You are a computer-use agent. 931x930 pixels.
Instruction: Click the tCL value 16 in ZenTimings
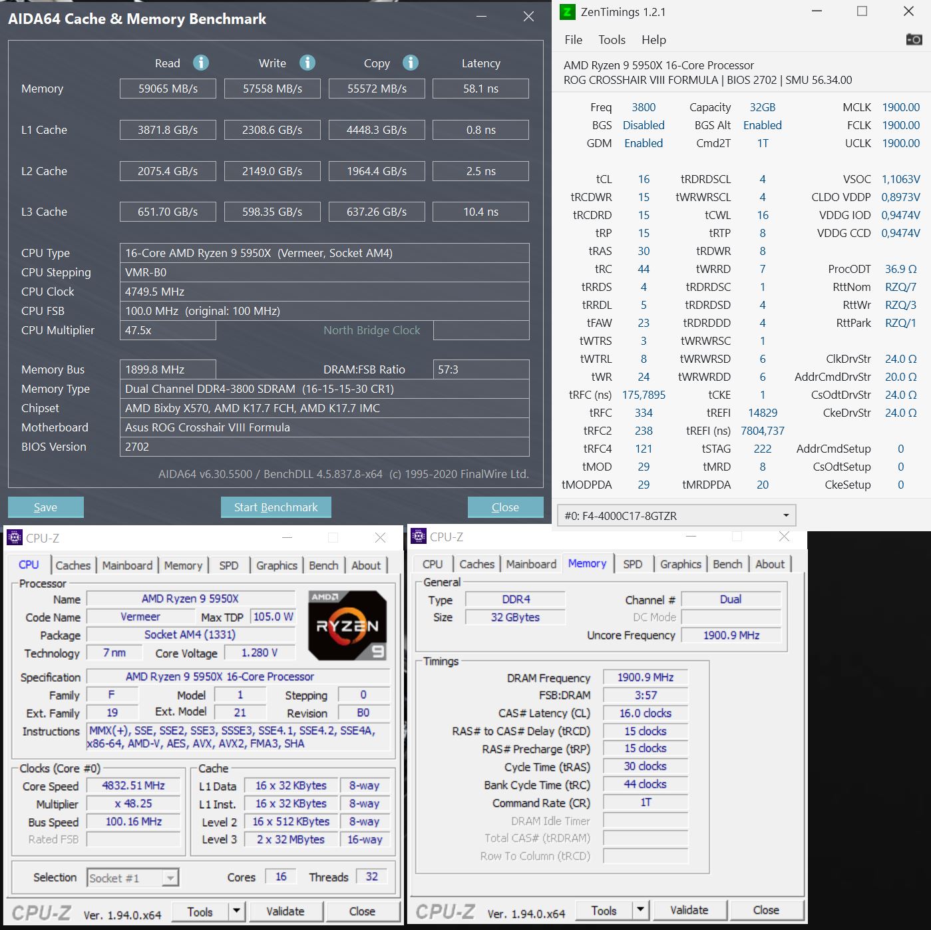(x=644, y=179)
